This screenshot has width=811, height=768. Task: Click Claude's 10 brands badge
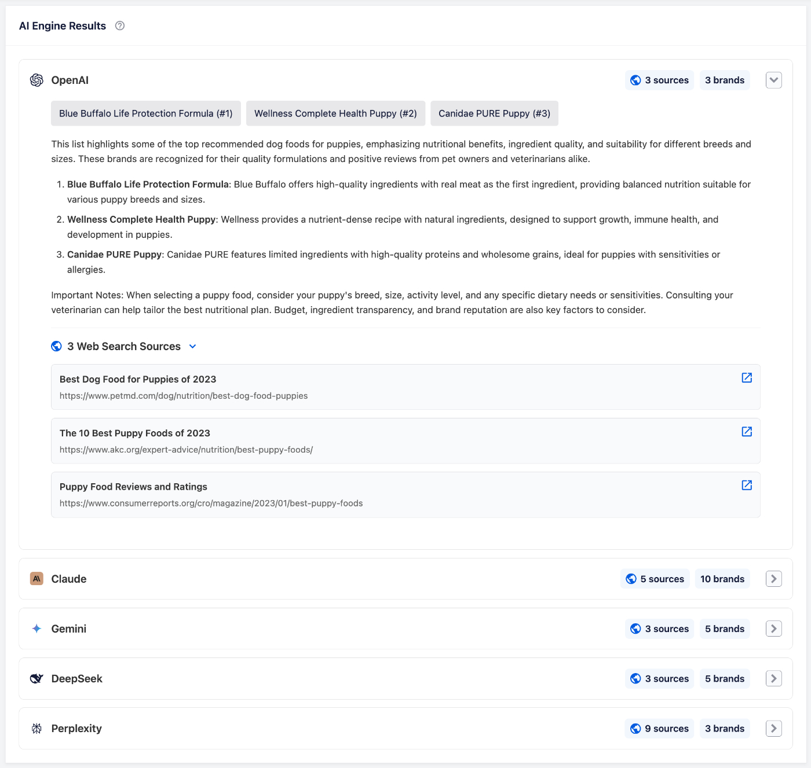click(x=722, y=579)
